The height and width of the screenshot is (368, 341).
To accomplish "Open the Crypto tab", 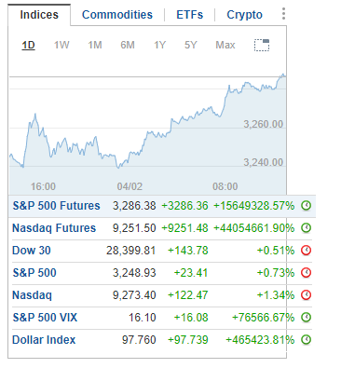I will point(244,15).
